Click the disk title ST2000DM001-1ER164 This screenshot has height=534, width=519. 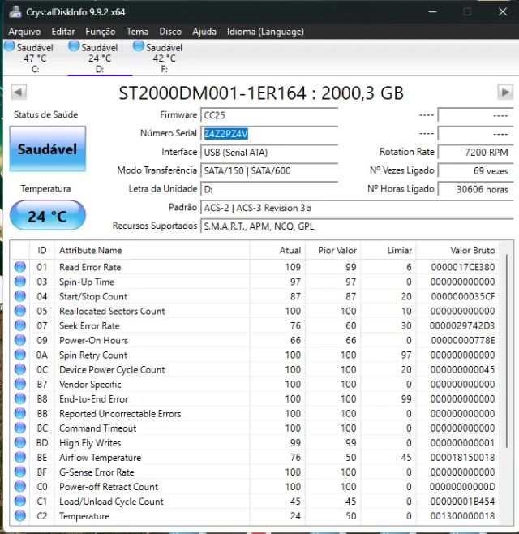click(261, 93)
